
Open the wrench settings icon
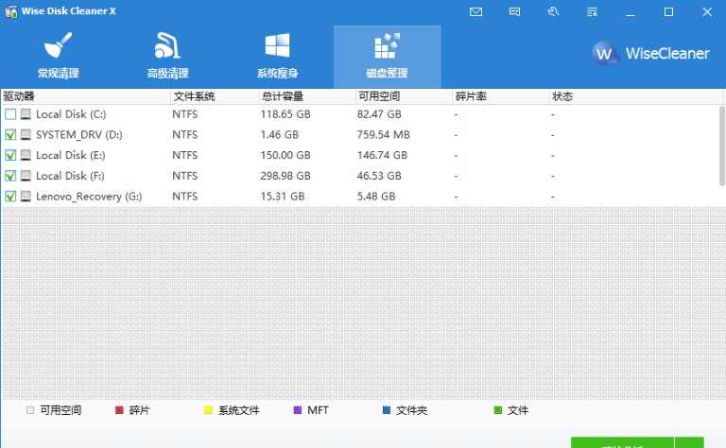pyautogui.click(x=553, y=12)
